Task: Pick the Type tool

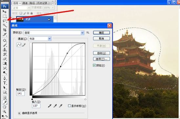Action: 5,83
